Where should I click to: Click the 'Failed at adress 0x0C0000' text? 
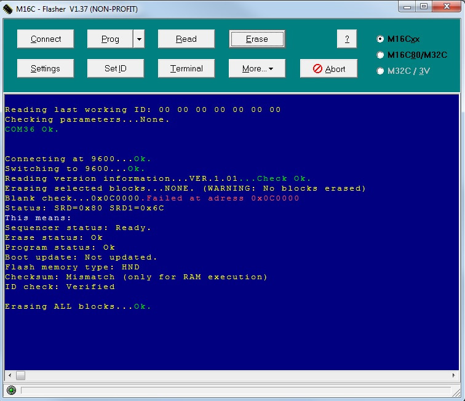tap(223, 198)
